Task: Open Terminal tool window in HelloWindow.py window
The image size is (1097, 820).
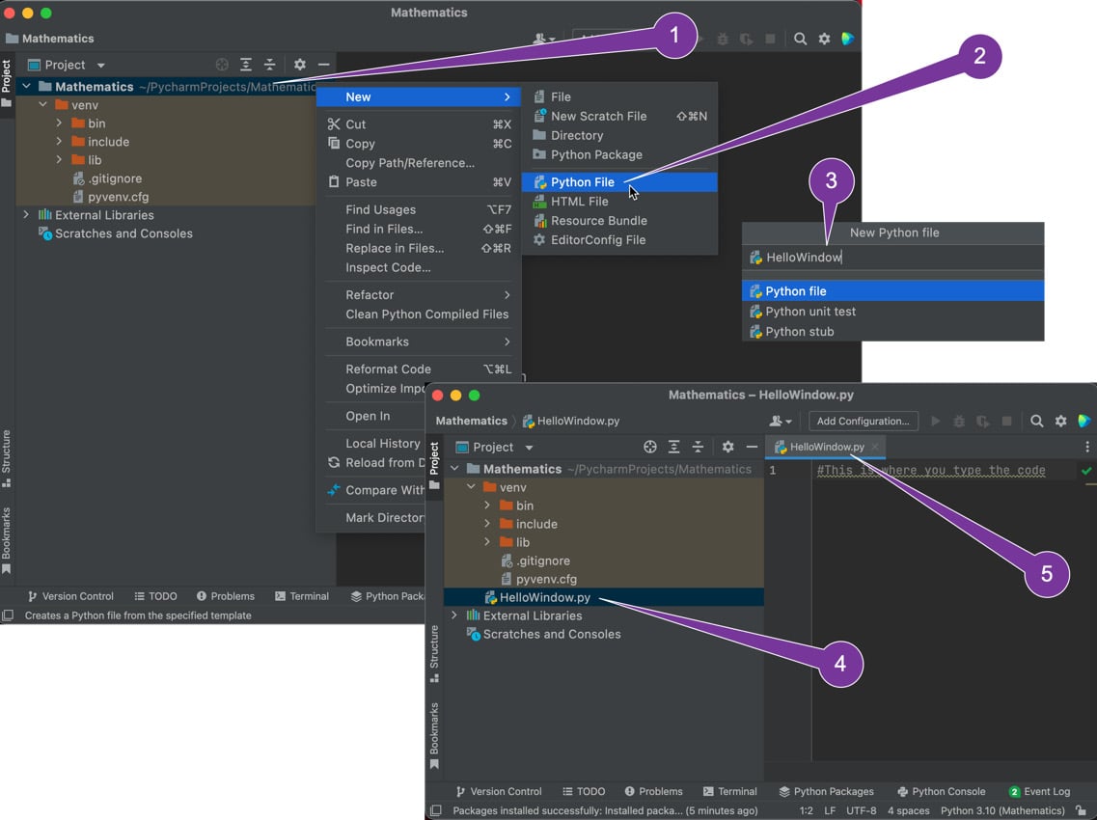Action: [729, 791]
